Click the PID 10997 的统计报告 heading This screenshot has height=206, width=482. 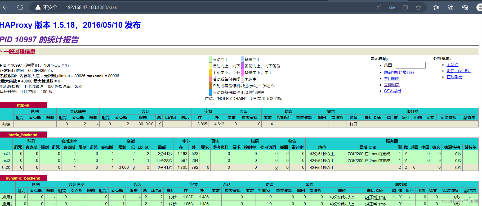tap(39, 40)
